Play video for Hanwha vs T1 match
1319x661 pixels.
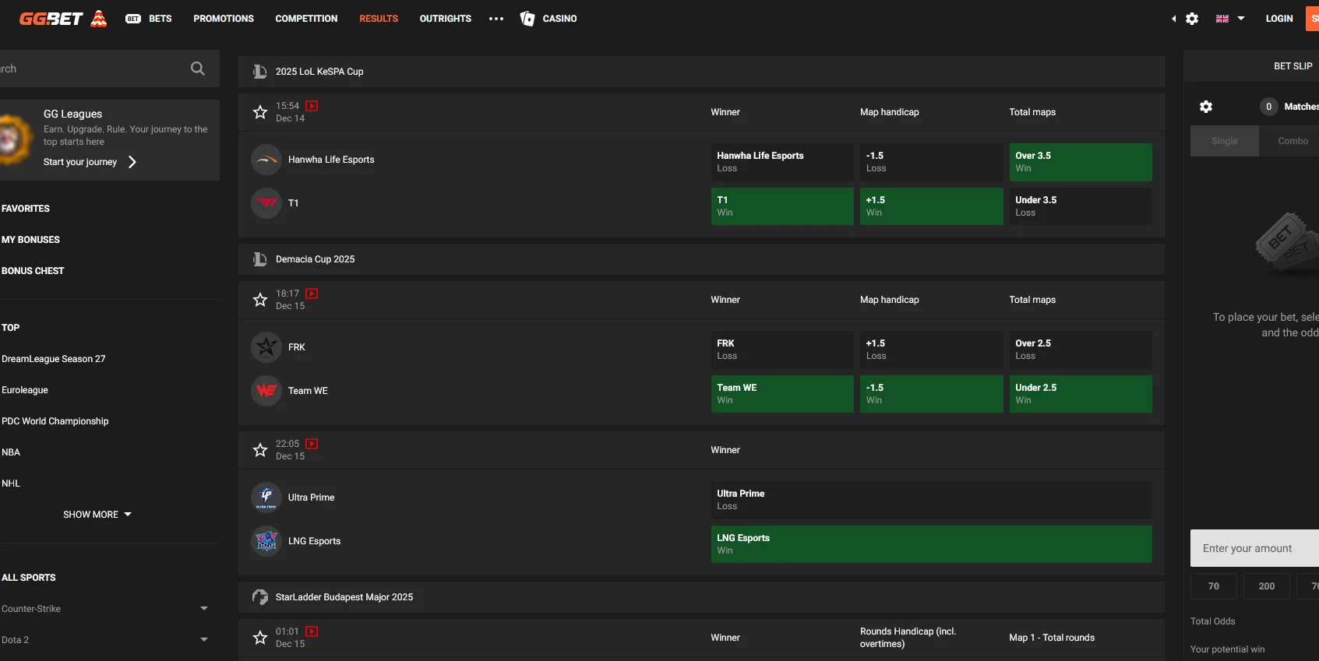[x=312, y=106]
